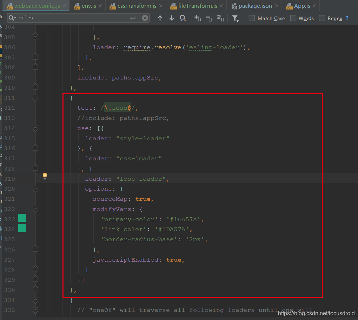The image size is (358, 320).
Task: Toggle the fold marker at line 307
Action: (x=35, y=57)
